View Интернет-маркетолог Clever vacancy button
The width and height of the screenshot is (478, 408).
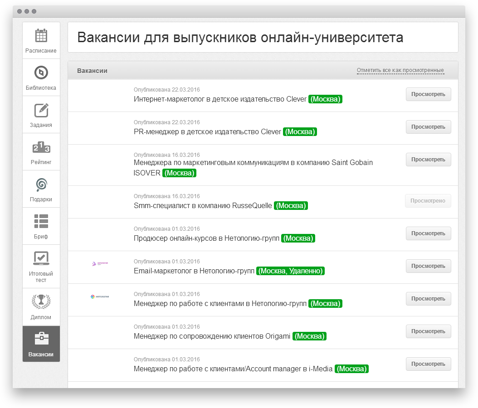[428, 94]
